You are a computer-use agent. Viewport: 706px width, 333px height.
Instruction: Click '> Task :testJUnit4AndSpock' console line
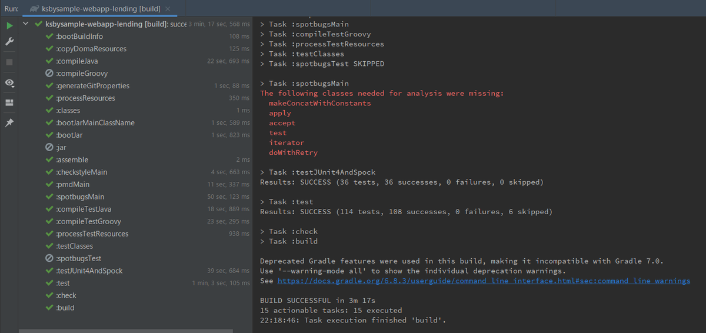coord(318,172)
